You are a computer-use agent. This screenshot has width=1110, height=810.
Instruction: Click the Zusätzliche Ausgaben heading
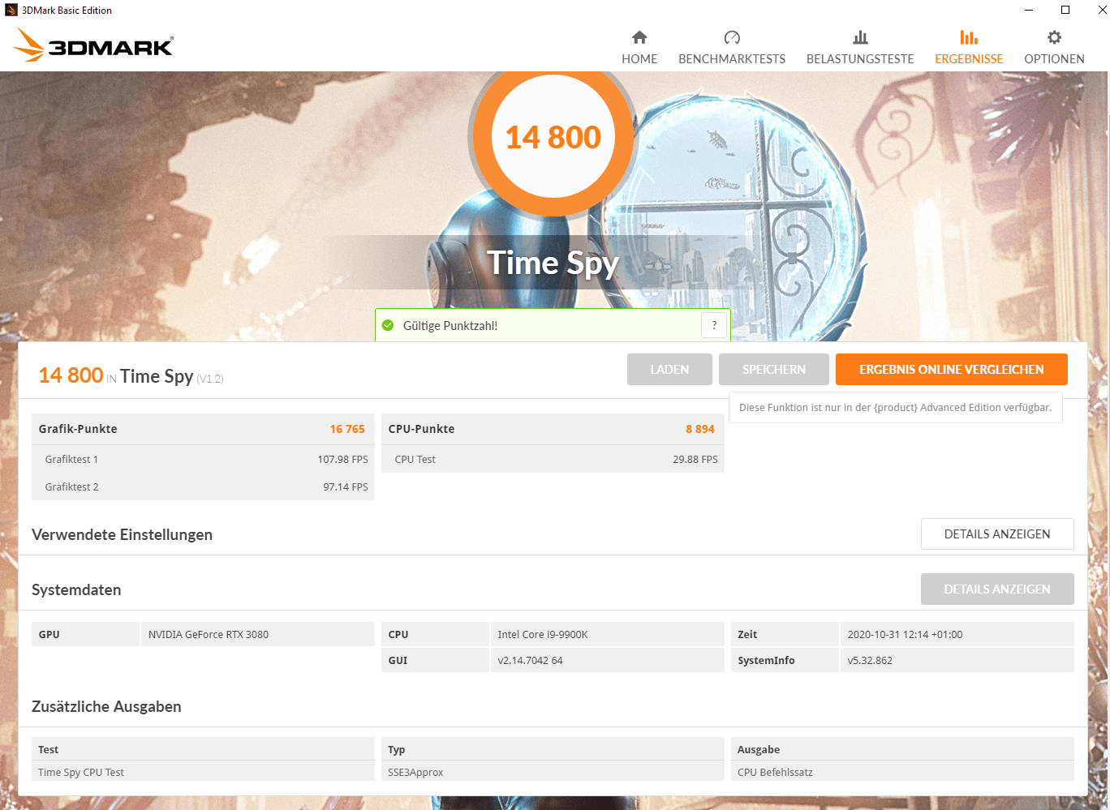click(x=106, y=706)
